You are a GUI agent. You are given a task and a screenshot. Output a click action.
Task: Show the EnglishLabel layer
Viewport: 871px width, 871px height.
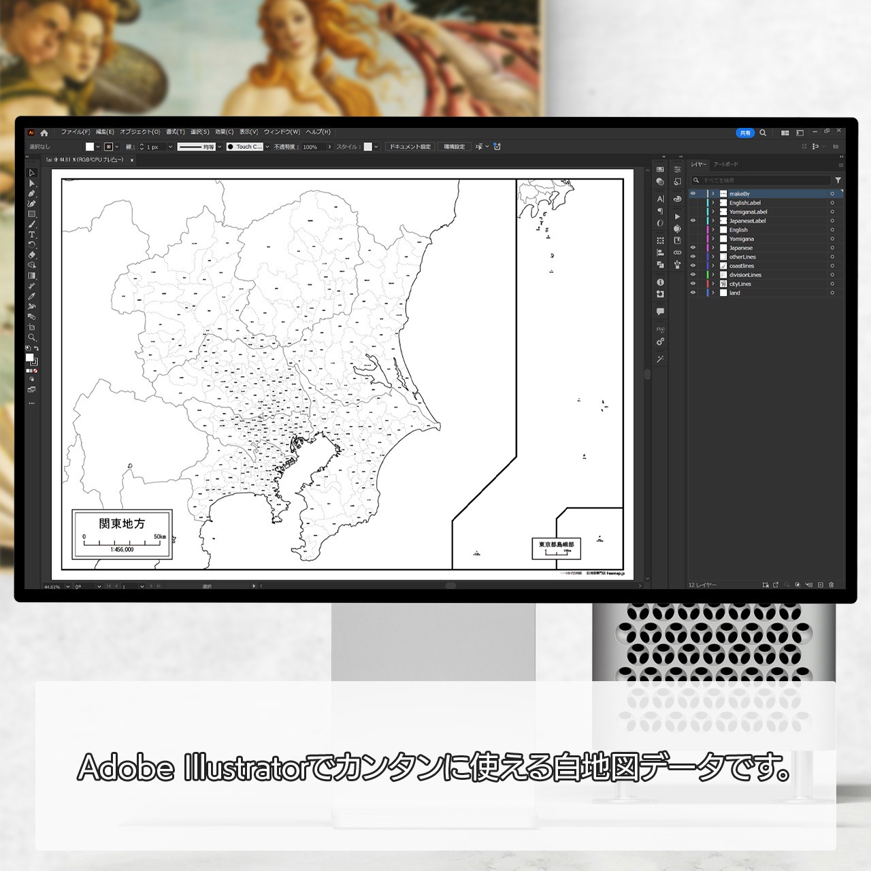click(x=693, y=203)
